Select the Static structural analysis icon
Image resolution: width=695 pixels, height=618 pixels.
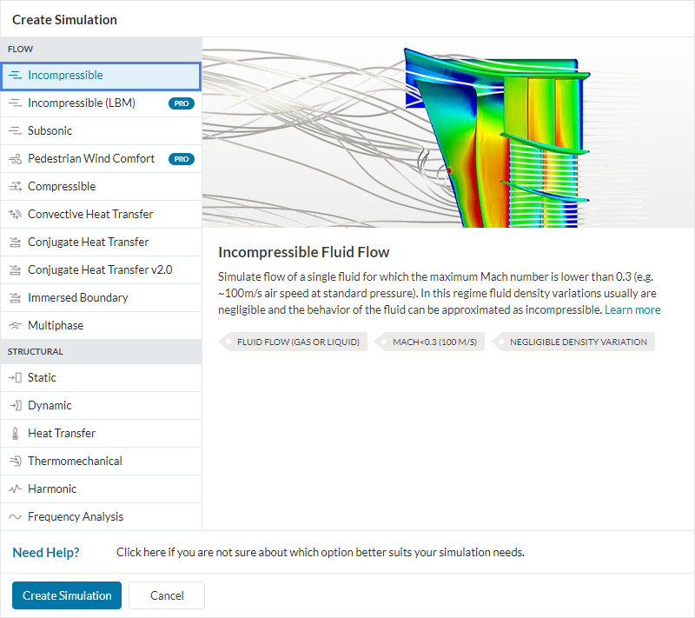pyautogui.click(x=15, y=377)
